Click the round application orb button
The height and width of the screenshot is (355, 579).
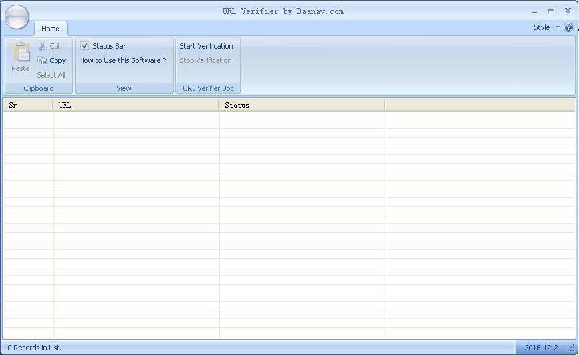(17, 17)
